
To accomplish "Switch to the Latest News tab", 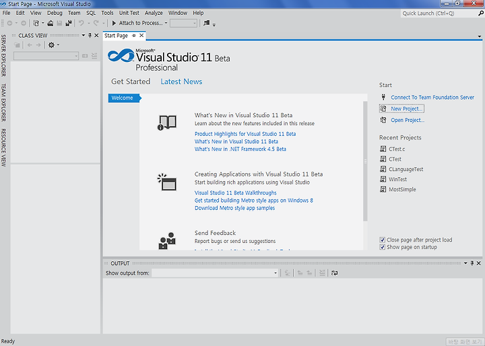I will pos(181,81).
